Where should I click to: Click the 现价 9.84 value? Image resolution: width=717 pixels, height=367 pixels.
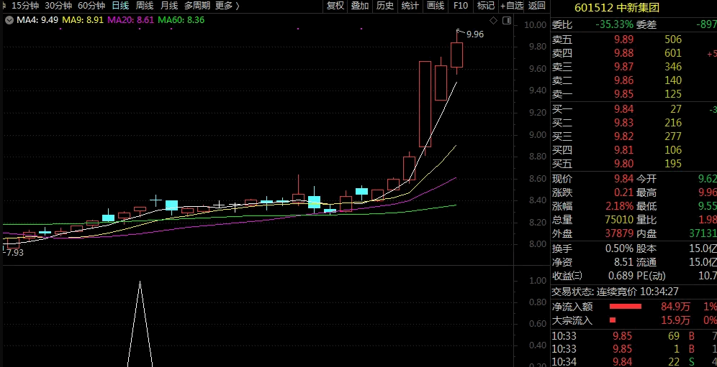(x=623, y=179)
